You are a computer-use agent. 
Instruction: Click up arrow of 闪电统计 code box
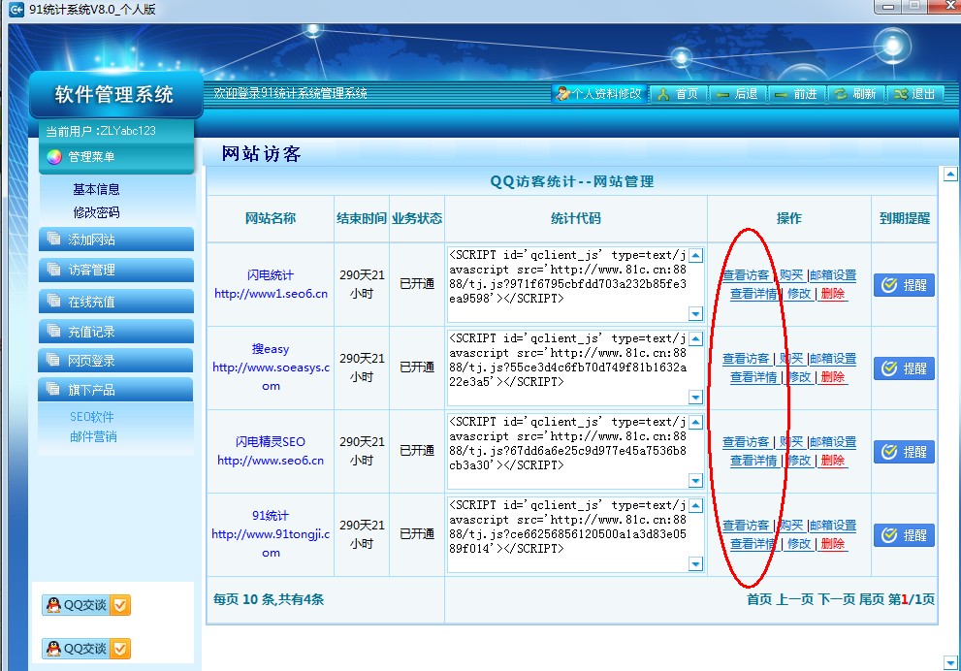(x=695, y=255)
